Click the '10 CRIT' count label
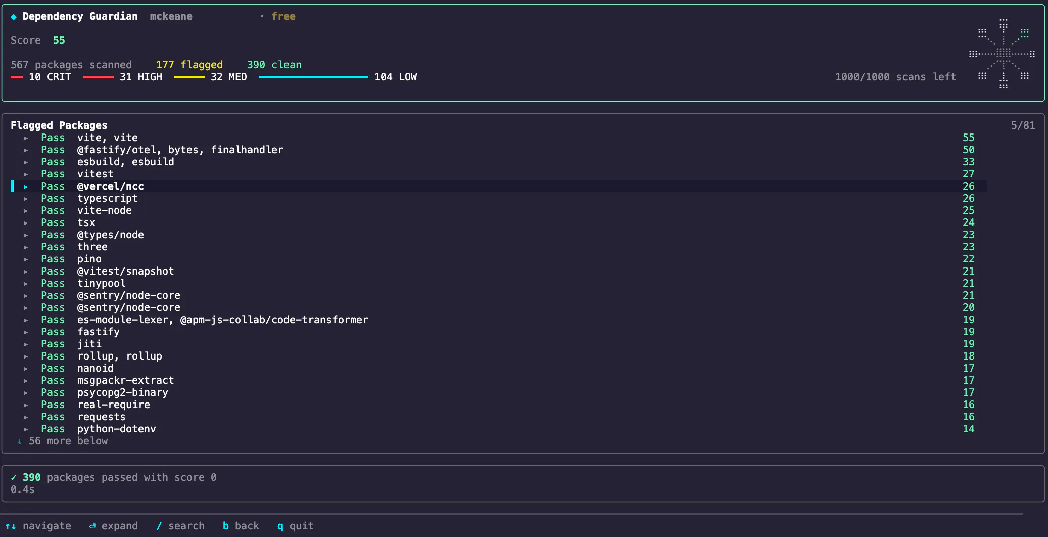 pos(50,77)
